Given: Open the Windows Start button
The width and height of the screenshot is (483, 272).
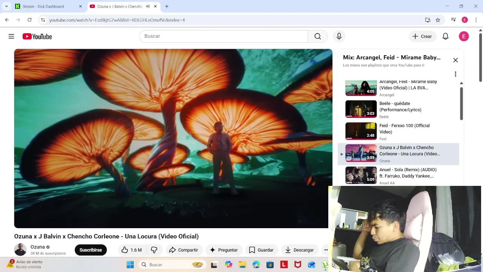Looking at the screenshot, I should (130, 265).
